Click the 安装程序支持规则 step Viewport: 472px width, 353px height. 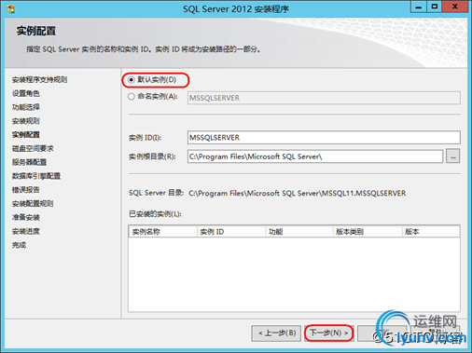(x=39, y=80)
